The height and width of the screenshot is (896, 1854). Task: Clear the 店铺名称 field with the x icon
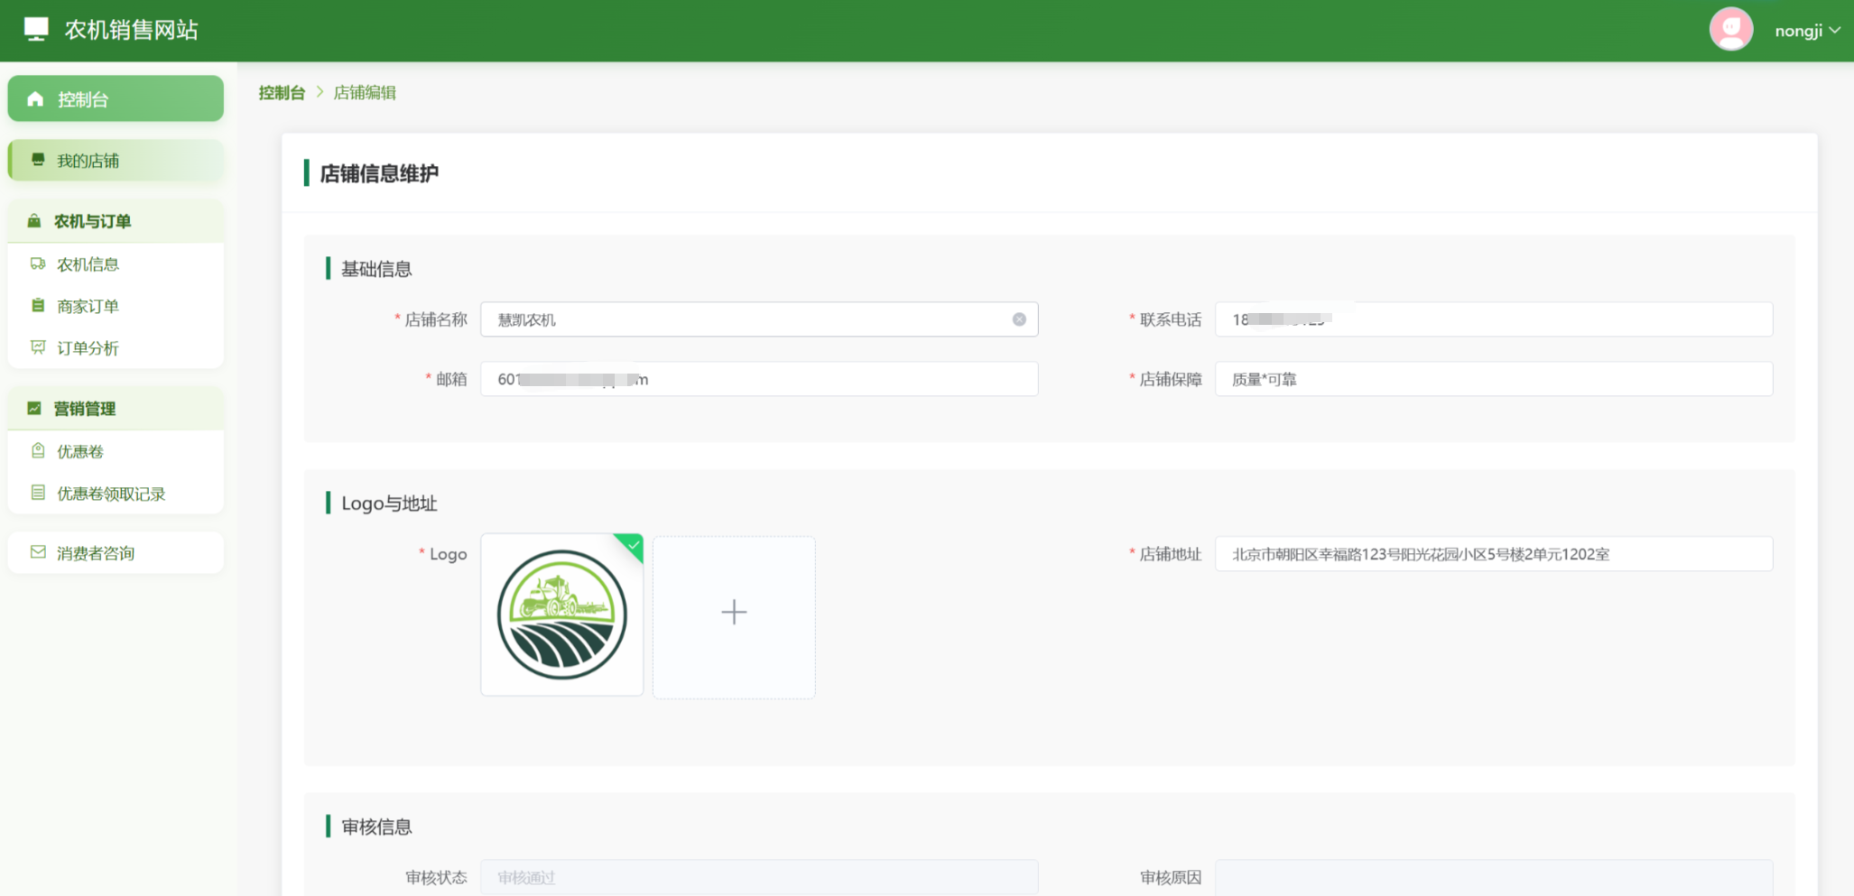tap(1019, 319)
